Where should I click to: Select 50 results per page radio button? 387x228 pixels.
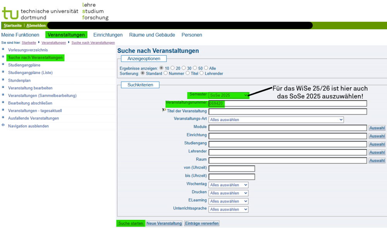[195, 68]
